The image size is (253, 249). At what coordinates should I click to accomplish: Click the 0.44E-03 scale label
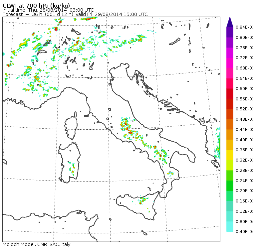(x=244, y=130)
